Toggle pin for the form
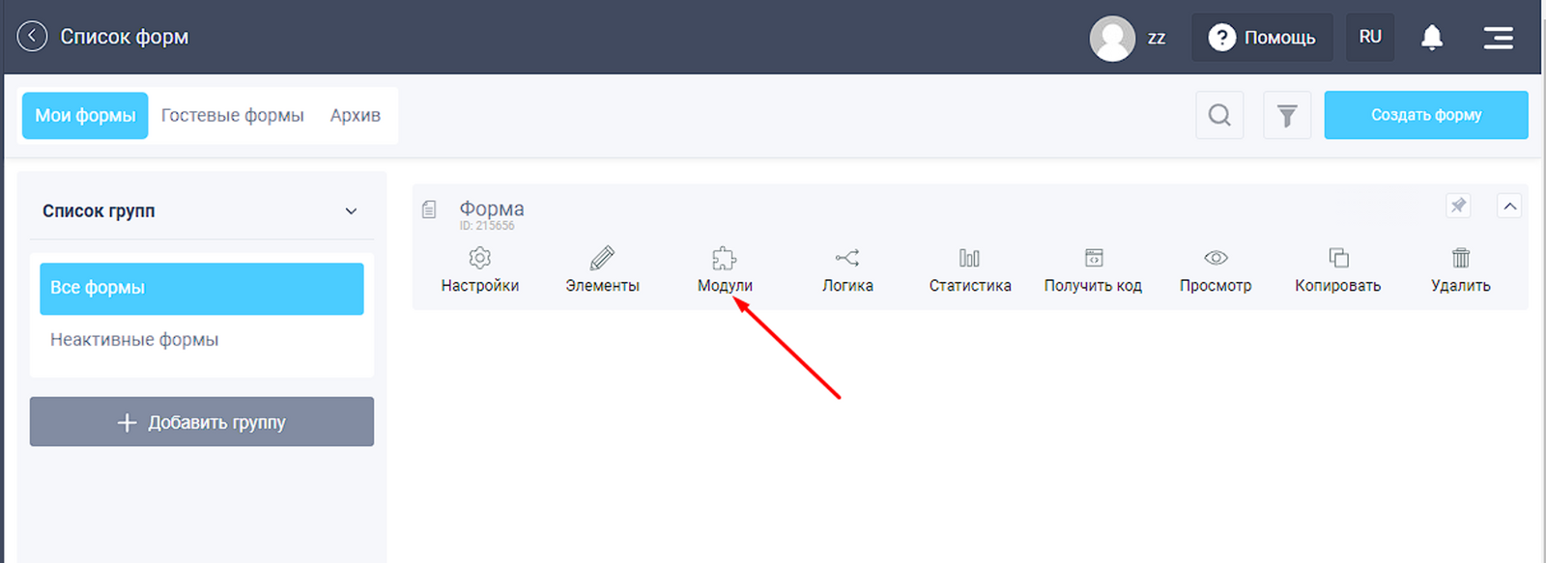This screenshot has height=563, width=1546. click(x=1458, y=206)
